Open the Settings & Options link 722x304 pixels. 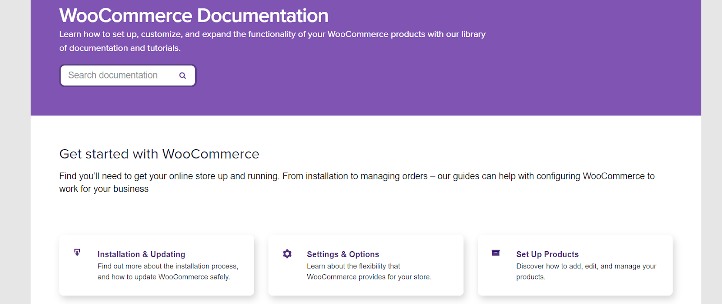343,254
